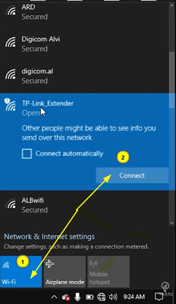Screen dimensions: 176x304
Task: Open the volume speaker tray icon
Action: (x=113, y=297)
